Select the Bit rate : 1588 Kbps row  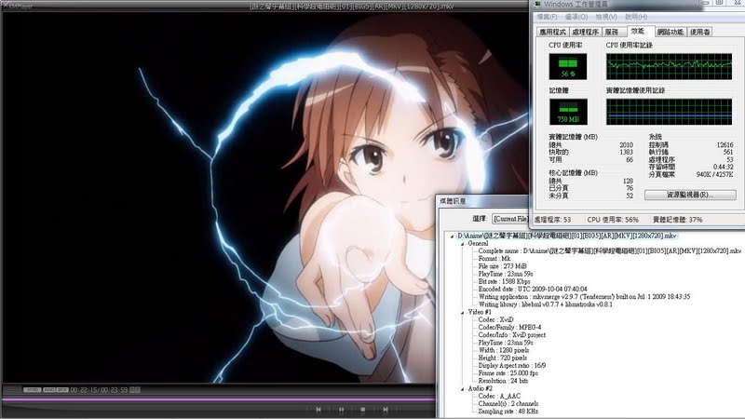tap(504, 281)
